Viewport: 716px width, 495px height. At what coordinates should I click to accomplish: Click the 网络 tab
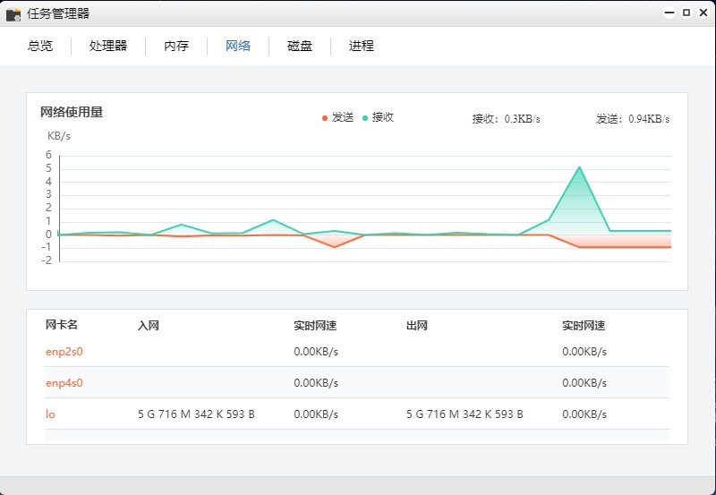[238, 46]
